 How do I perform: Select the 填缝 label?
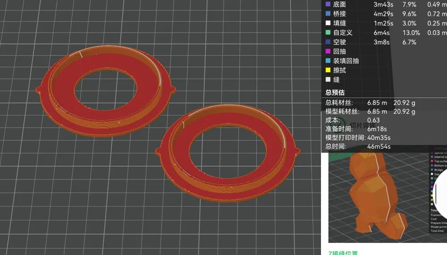[340, 23]
